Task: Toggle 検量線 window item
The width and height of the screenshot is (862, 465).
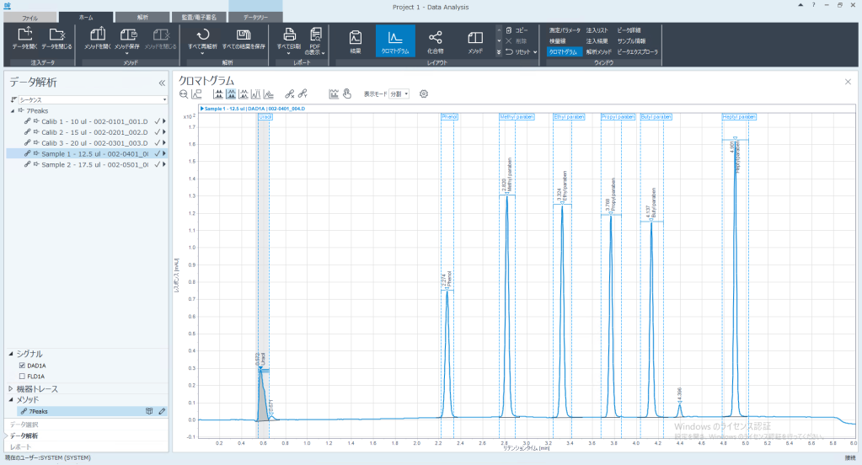Action: tap(558, 41)
